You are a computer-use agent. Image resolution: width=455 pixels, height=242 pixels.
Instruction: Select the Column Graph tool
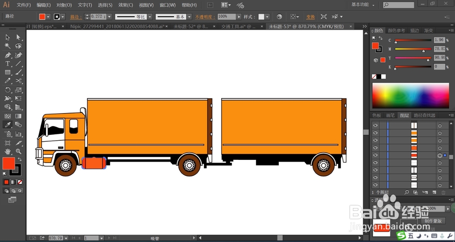tap(18, 134)
